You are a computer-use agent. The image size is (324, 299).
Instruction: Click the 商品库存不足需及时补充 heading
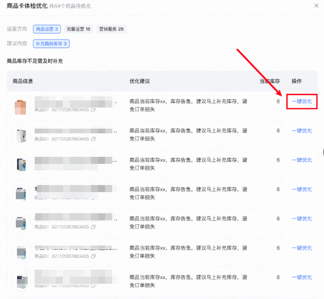click(35, 61)
